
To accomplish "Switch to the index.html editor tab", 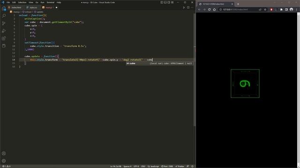I will click(x=15, y=7).
